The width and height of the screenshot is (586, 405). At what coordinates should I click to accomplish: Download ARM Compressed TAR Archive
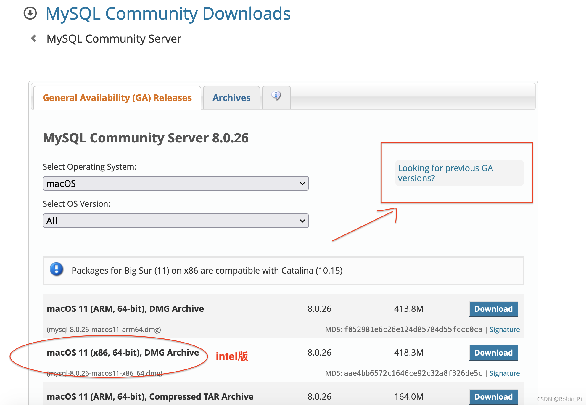(493, 397)
